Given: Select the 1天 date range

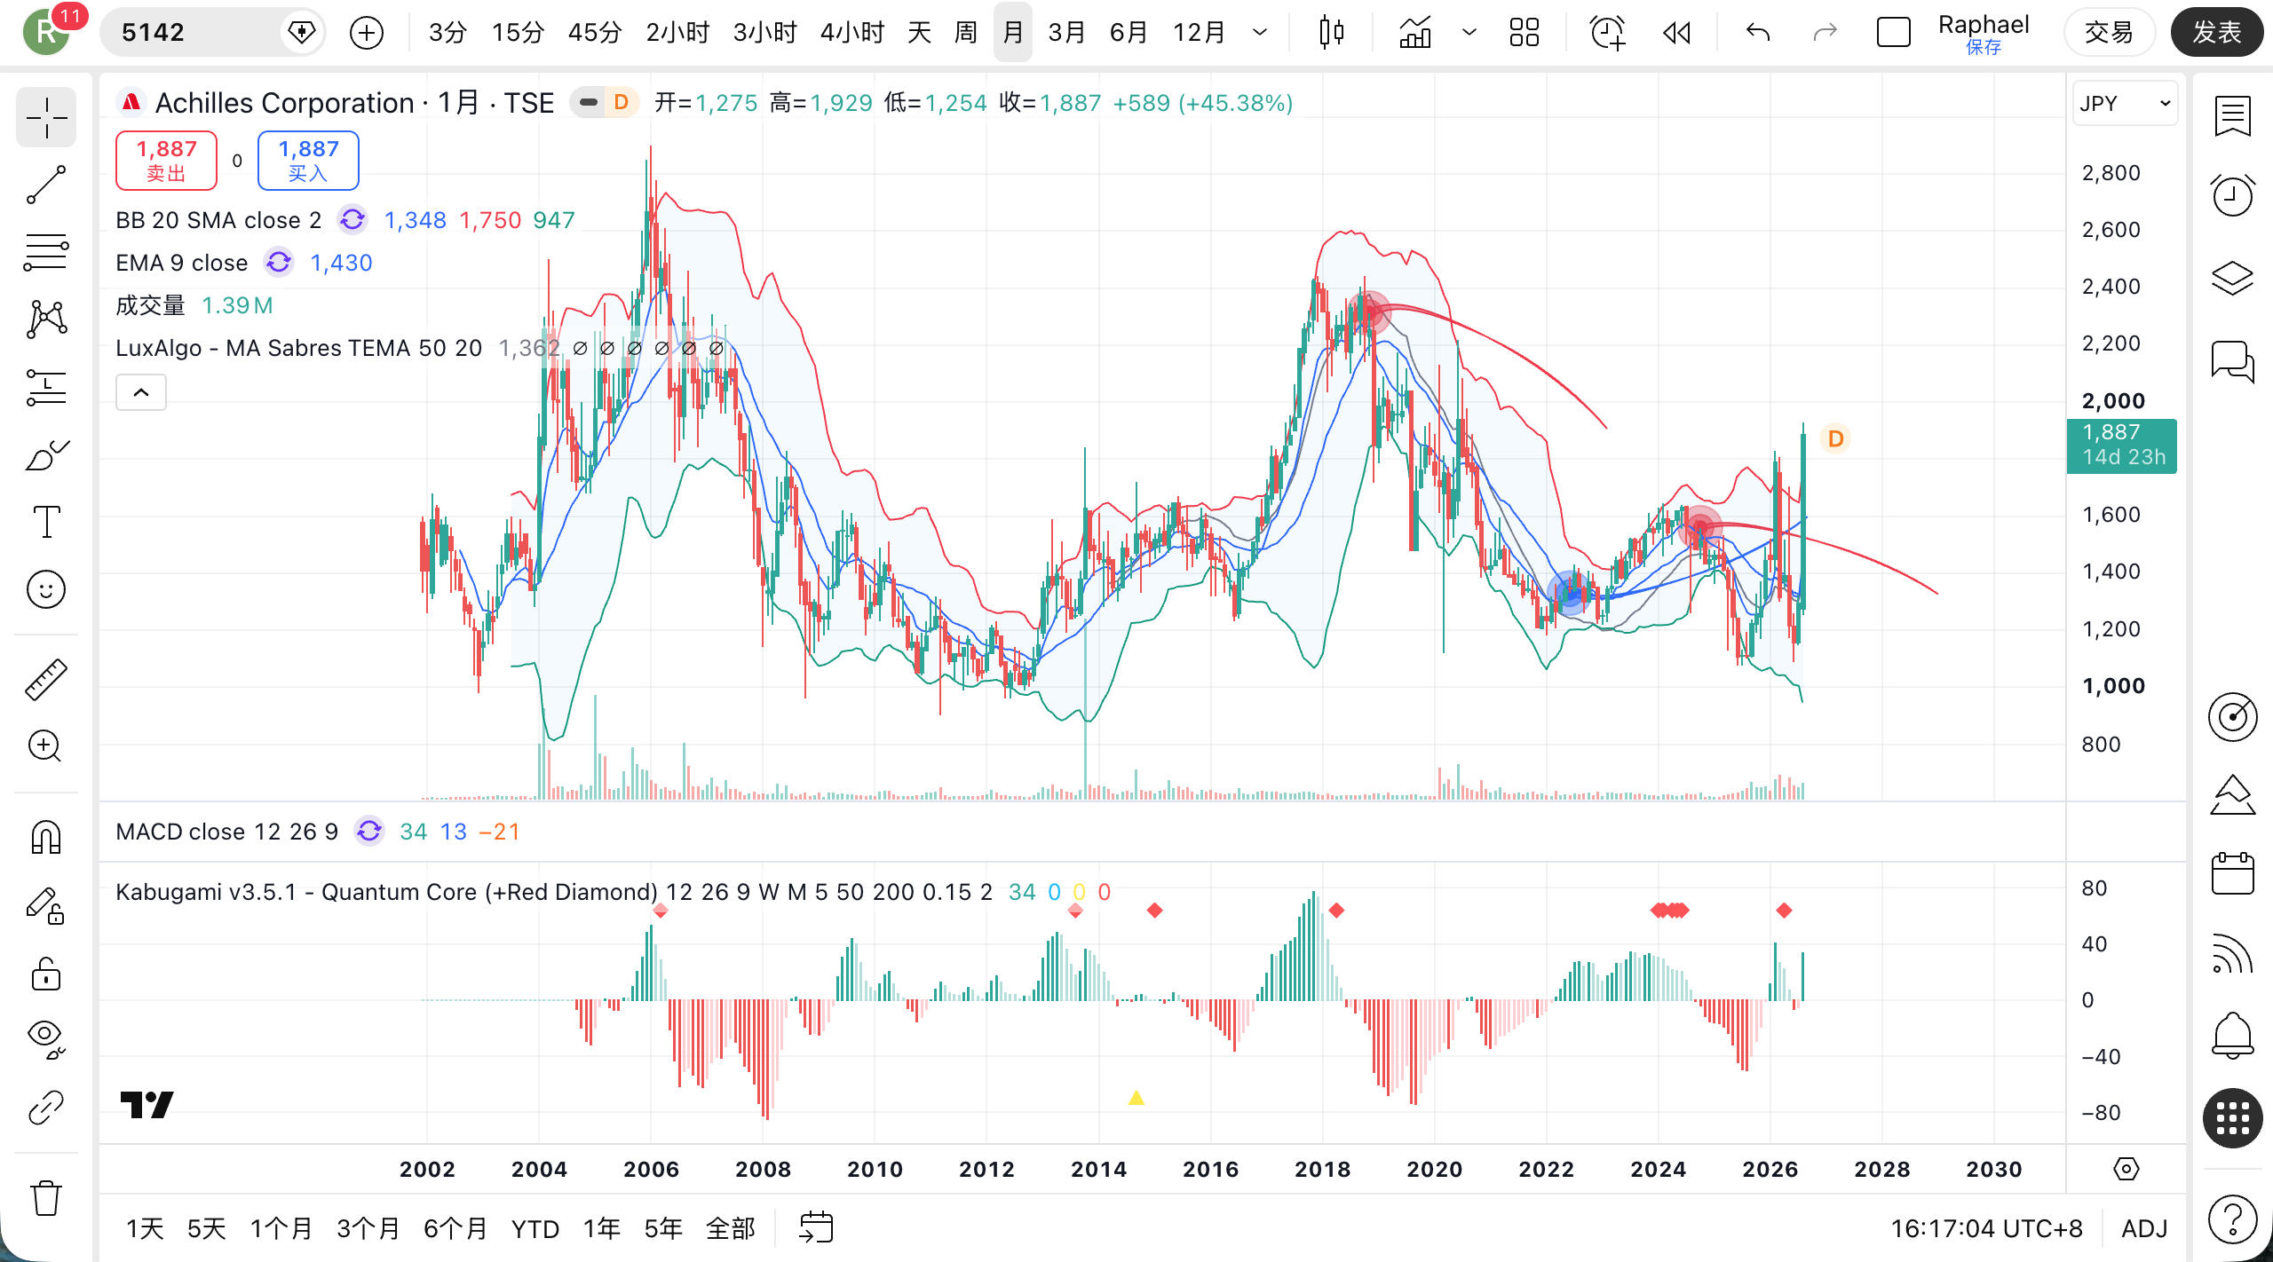Looking at the screenshot, I should point(145,1229).
